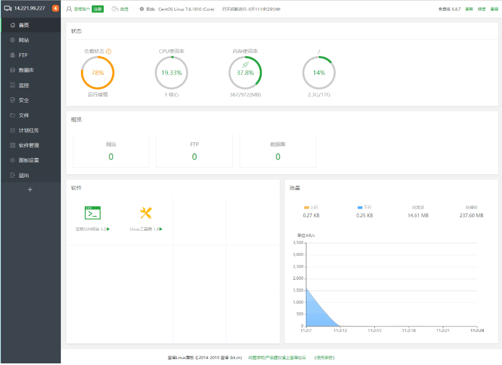Toggle the 下行 blue legend in traffic chart
This screenshot has width=502, height=365.
[365, 207]
